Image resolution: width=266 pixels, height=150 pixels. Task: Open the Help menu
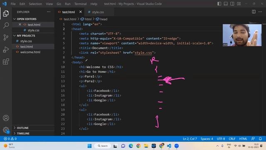point(94,4)
